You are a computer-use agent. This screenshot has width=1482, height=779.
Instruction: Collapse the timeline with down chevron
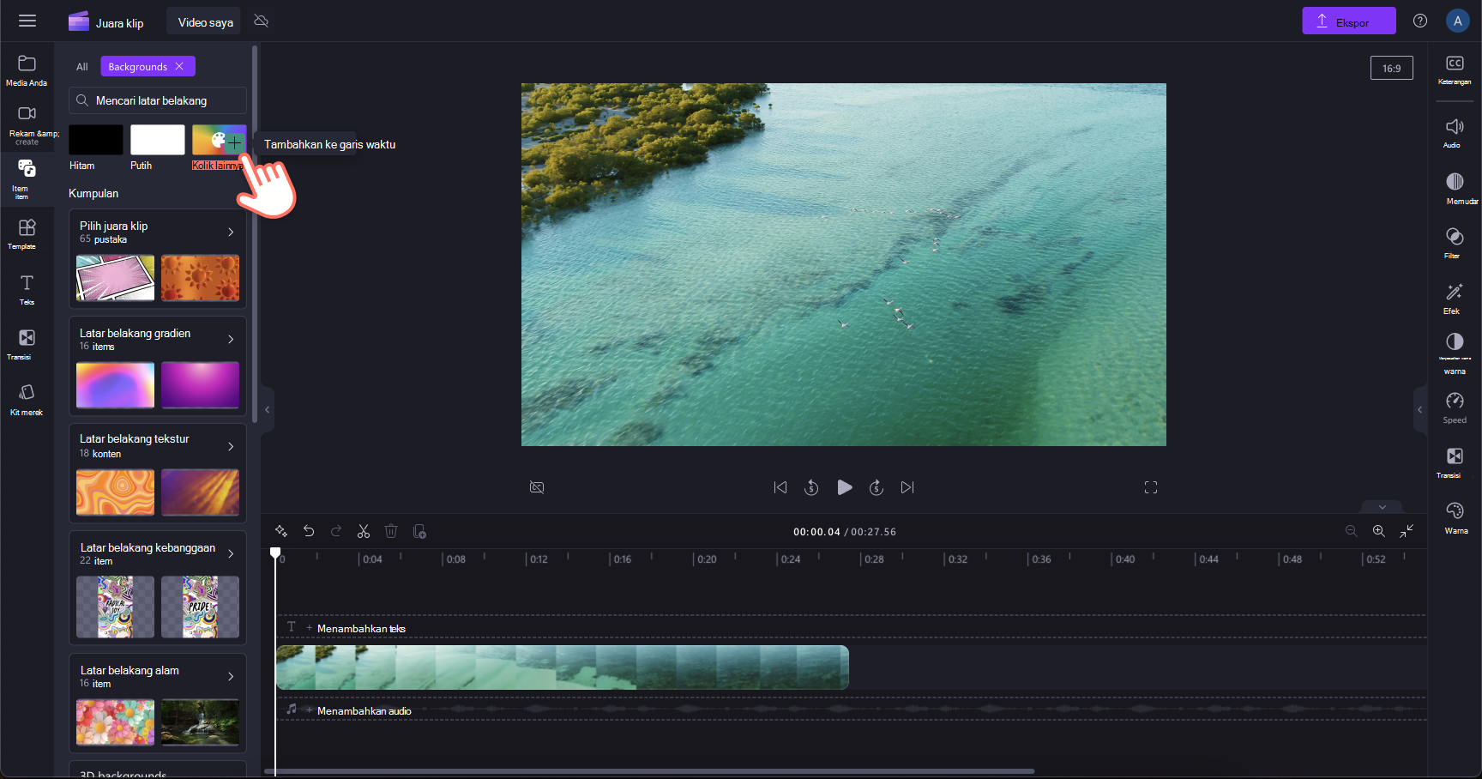click(x=1382, y=507)
